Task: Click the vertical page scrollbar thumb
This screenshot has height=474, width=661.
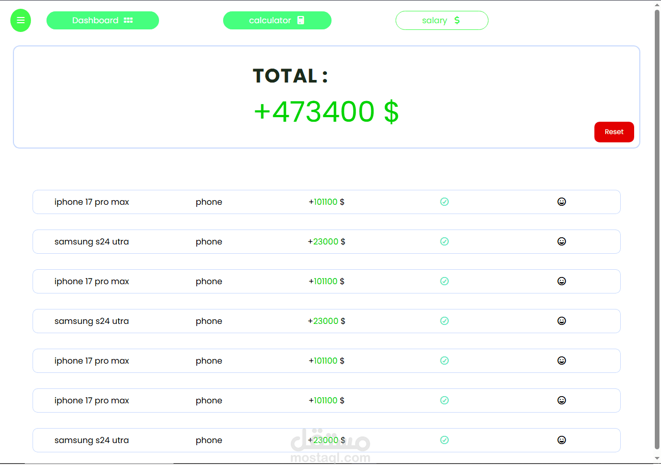Action: (x=657, y=230)
